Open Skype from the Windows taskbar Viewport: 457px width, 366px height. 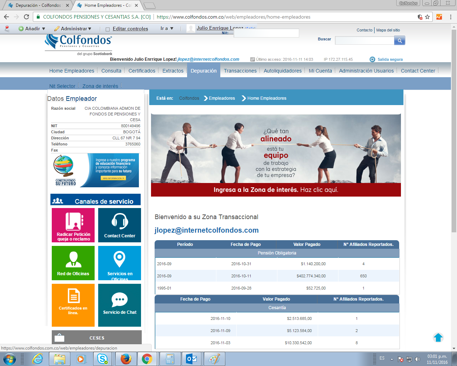tap(103, 359)
